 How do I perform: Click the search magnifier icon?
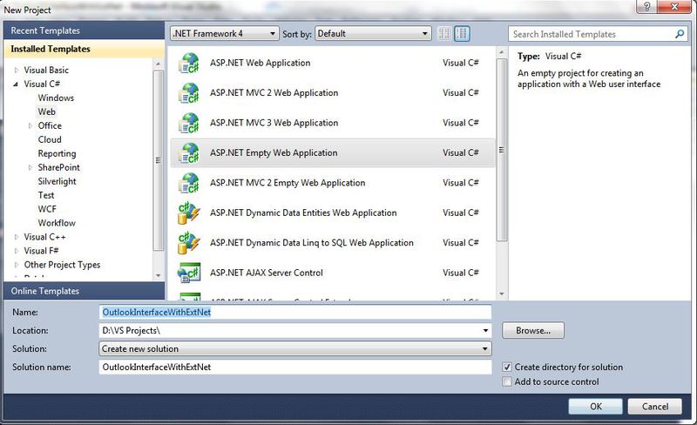click(680, 34)
